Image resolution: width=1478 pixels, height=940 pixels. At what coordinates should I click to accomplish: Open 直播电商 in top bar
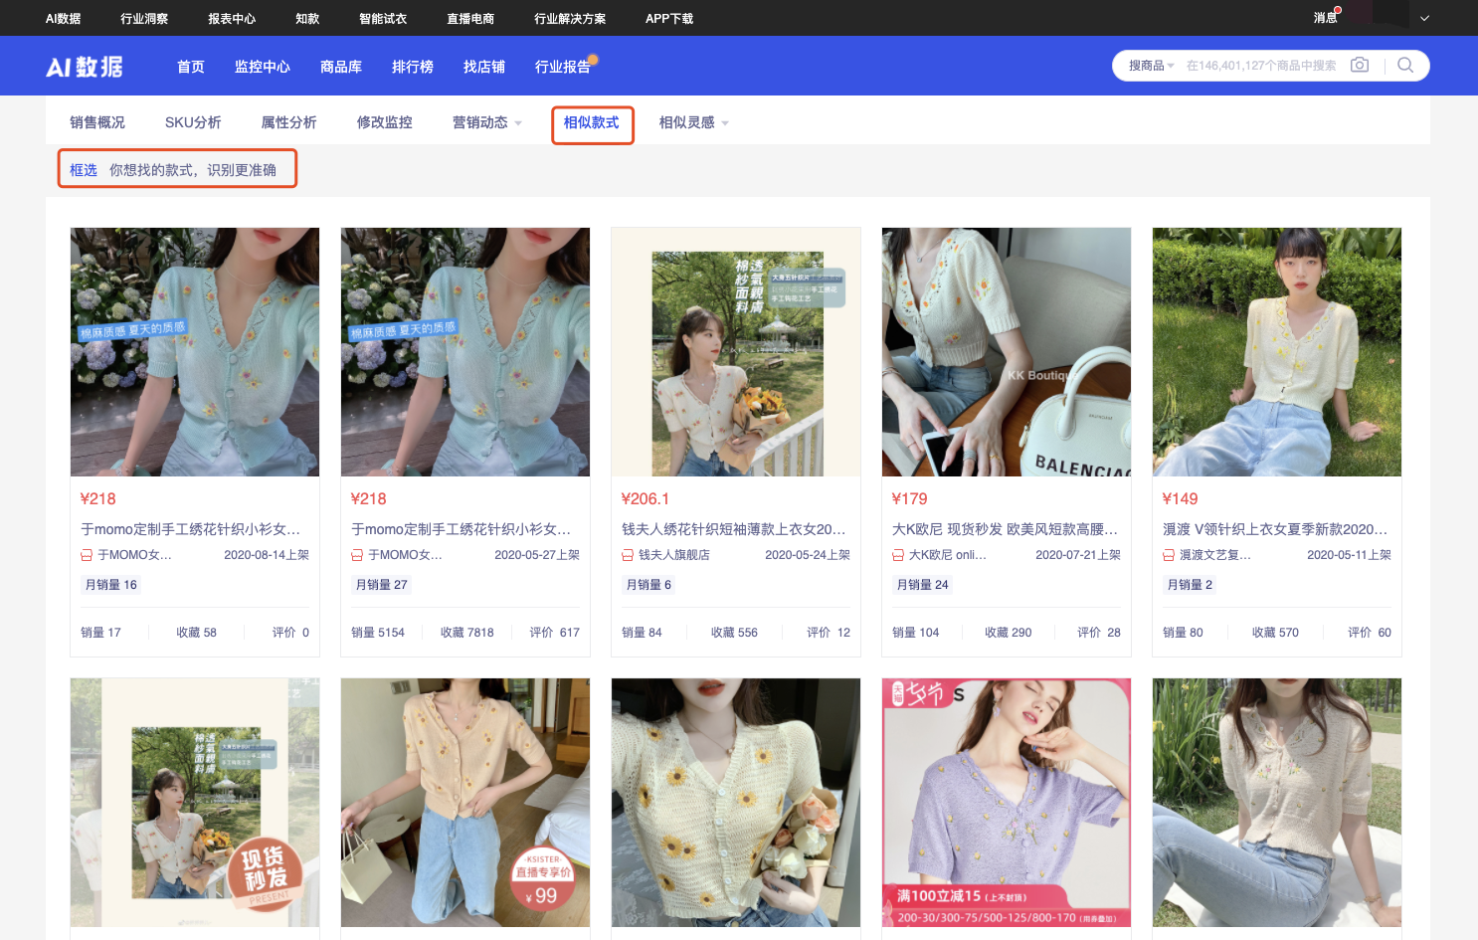tap(470, 18)
